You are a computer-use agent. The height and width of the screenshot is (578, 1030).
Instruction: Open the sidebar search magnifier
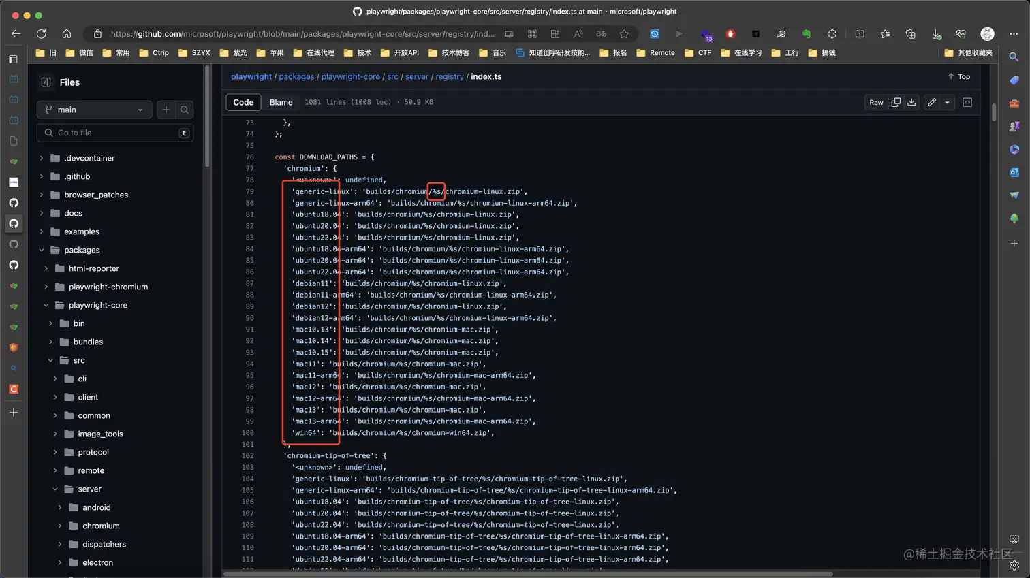(x=1014, y=57)
